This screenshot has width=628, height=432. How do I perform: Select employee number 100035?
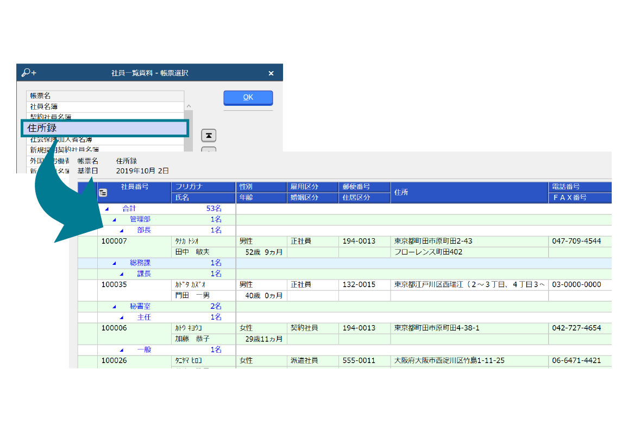pyautogui.click(x=114, y=285)
